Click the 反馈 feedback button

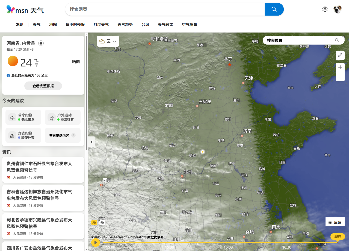click(x=335, y=222)
